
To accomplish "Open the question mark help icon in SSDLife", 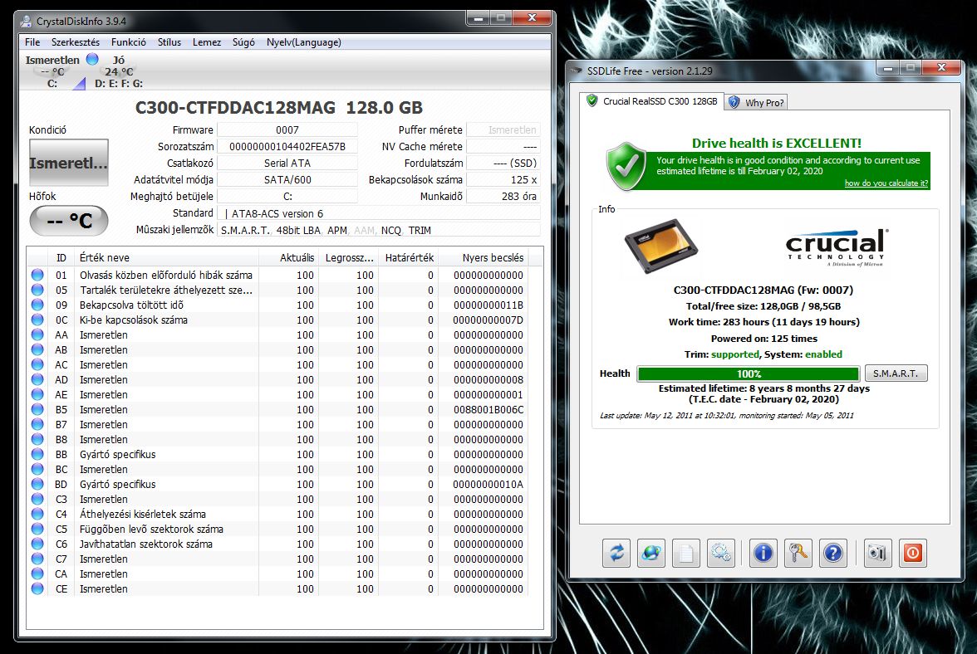I will (833, 553).
